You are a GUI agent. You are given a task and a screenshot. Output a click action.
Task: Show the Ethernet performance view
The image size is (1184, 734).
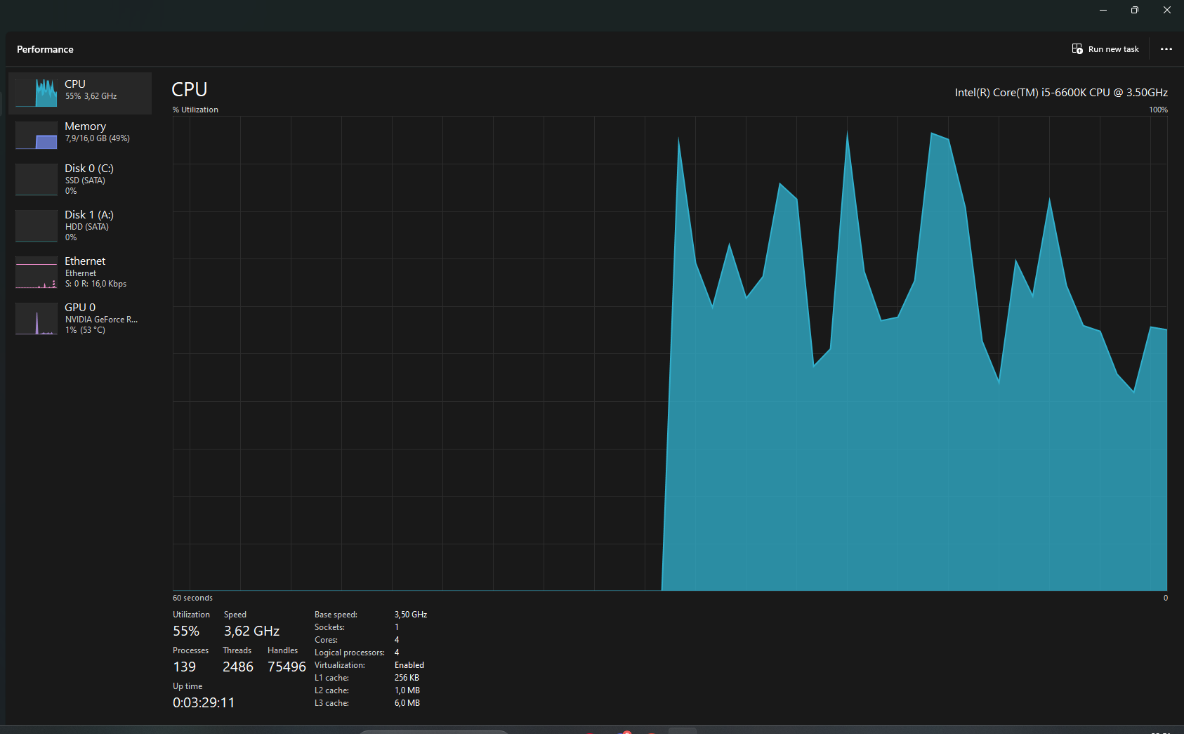point(80,272)
